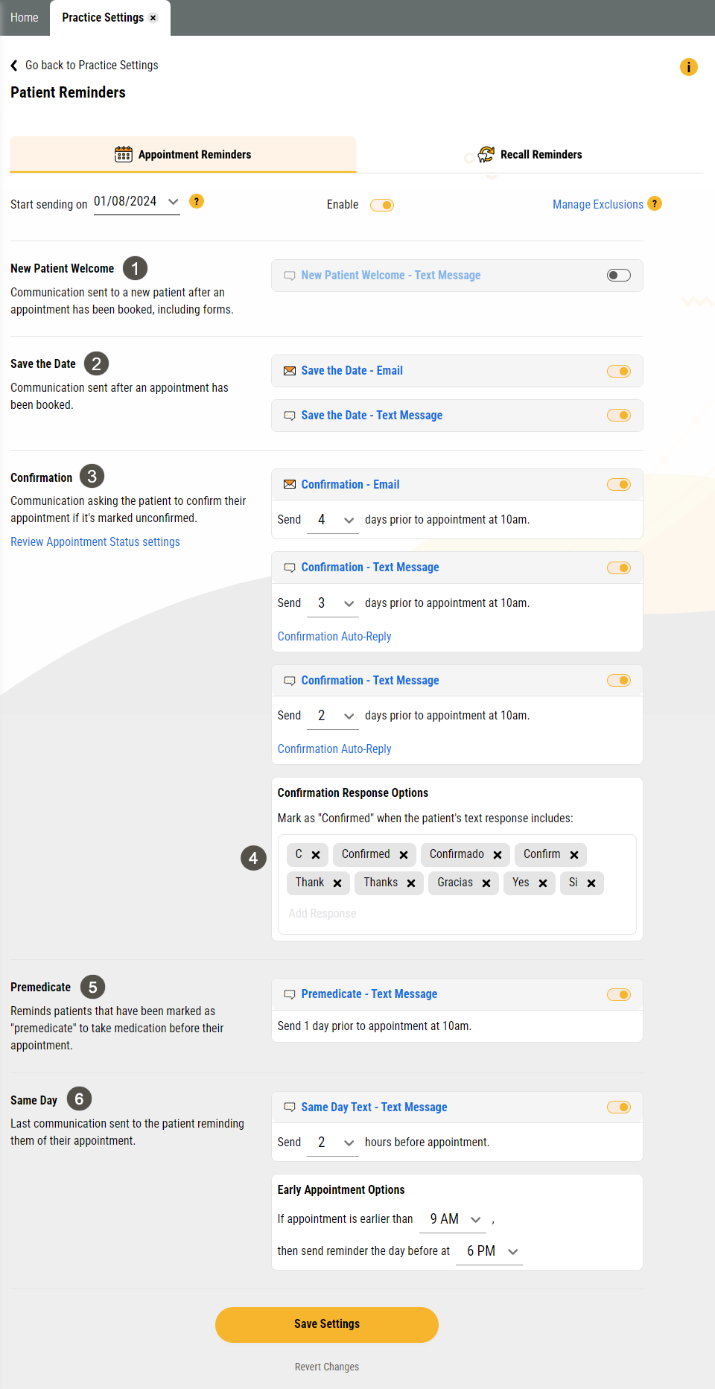Image resolution: width=715 pixels, height=1389 pixels.
Task: Open Same Day hours before dropdown
Action: tap(333, 1142)
